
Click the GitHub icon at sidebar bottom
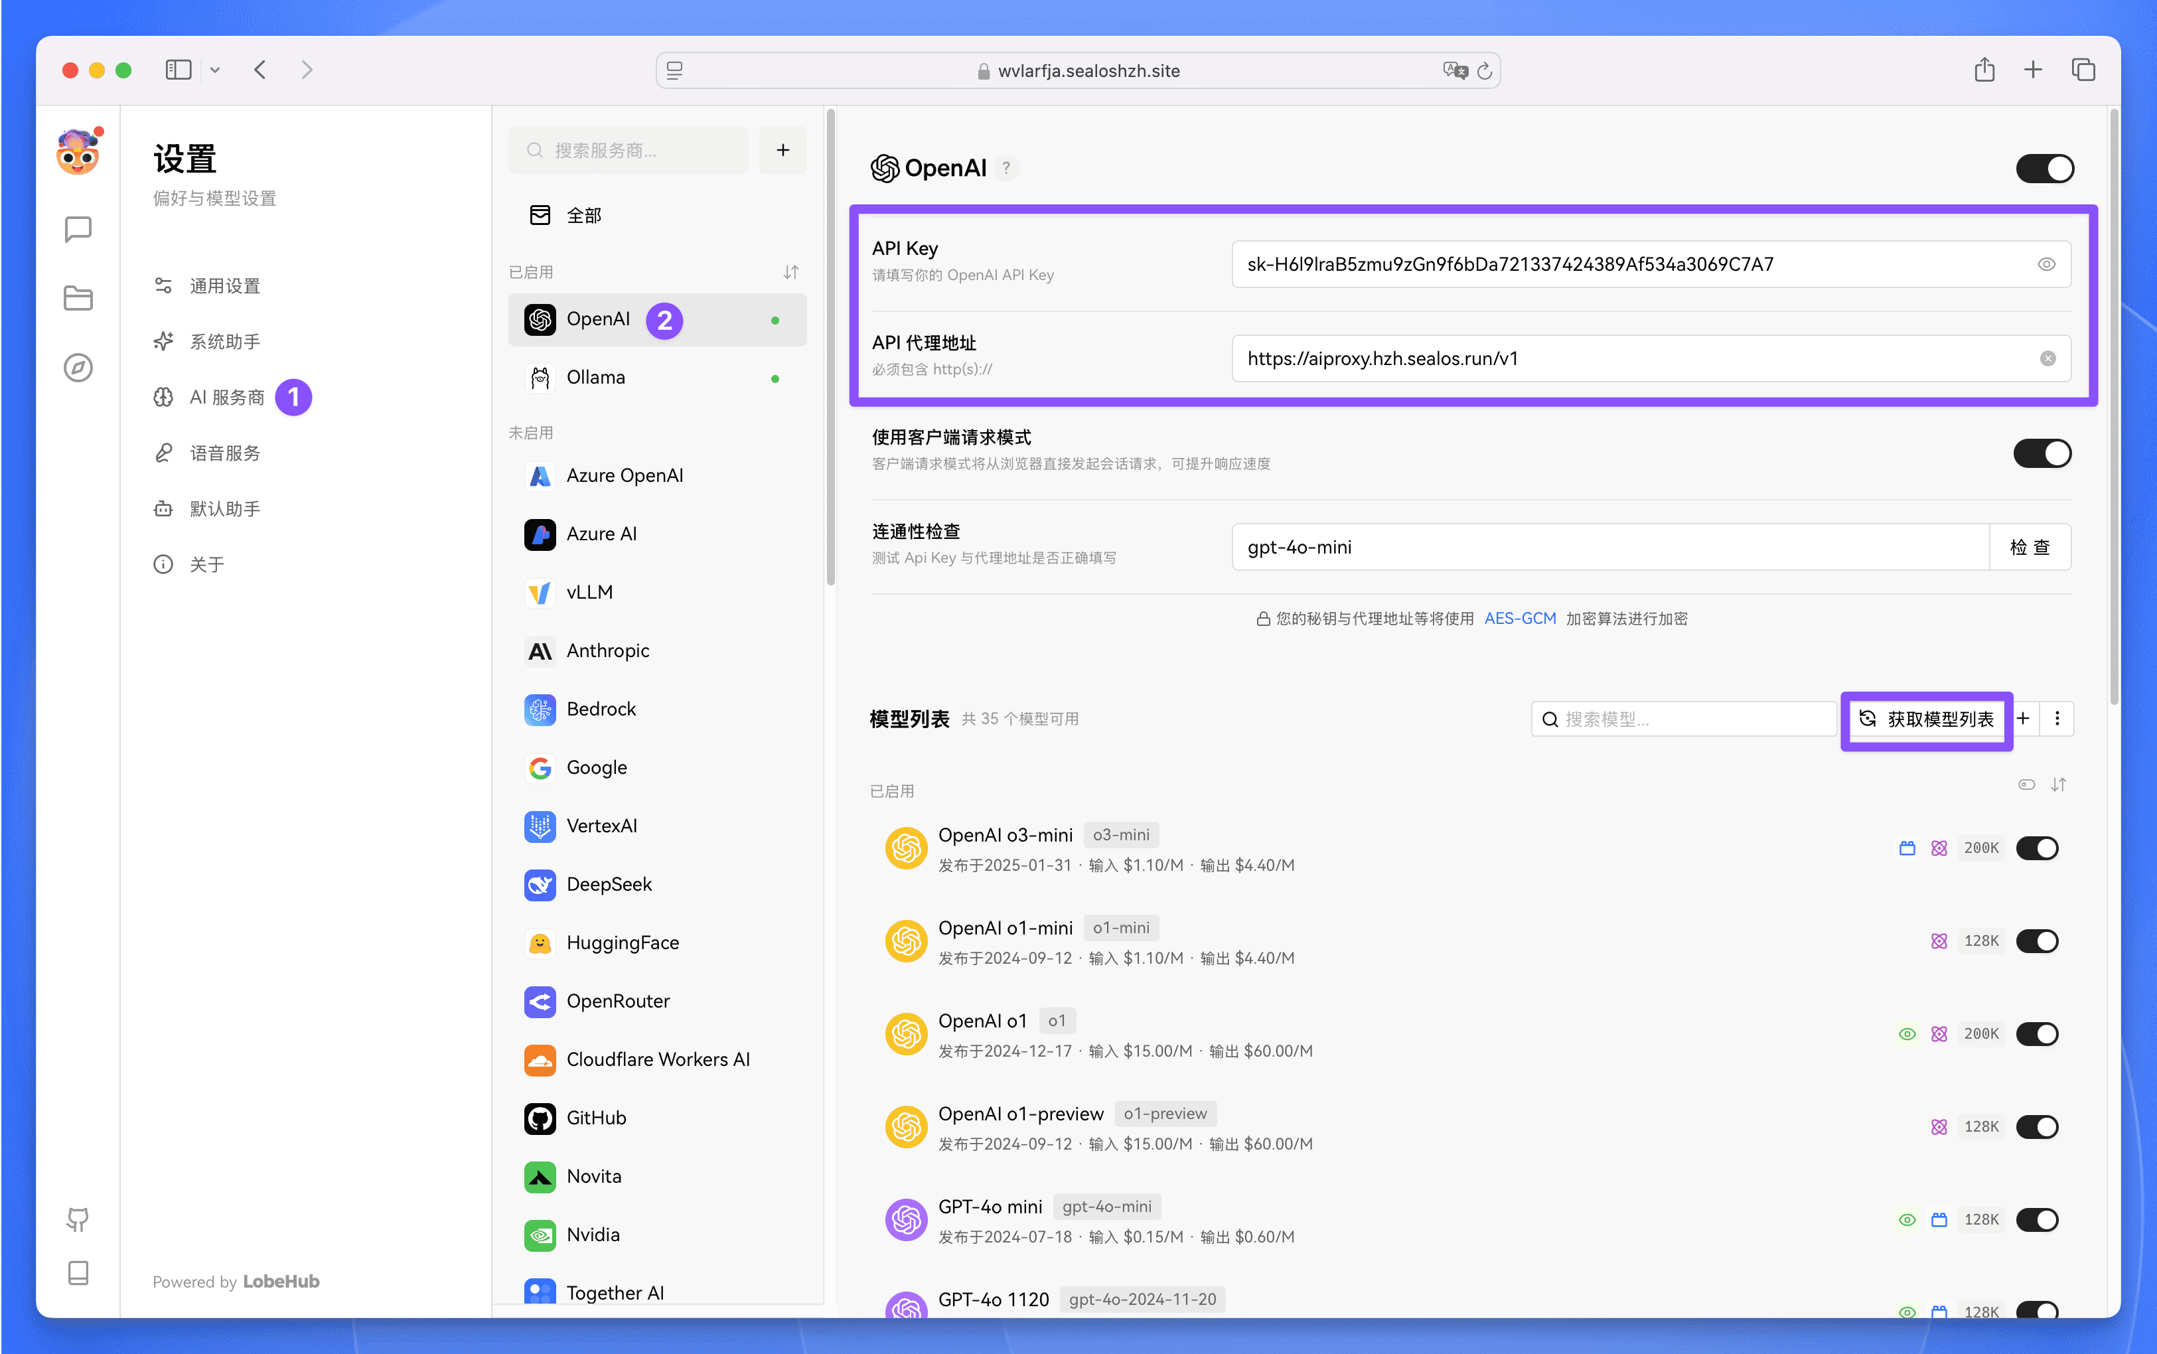pos(78,1219)
